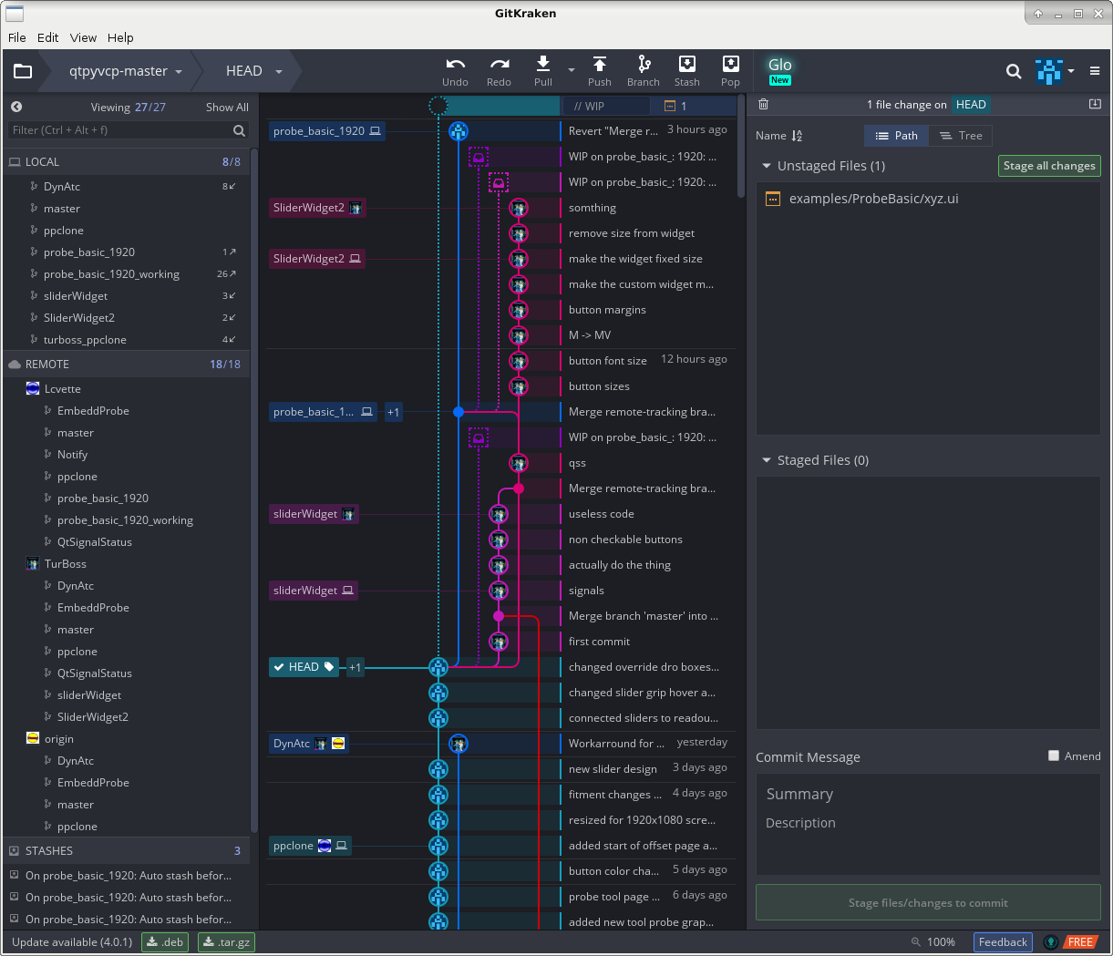Click the origin remote avatar icon
This screenshot has width=1113, height=956.
point(33,739)
